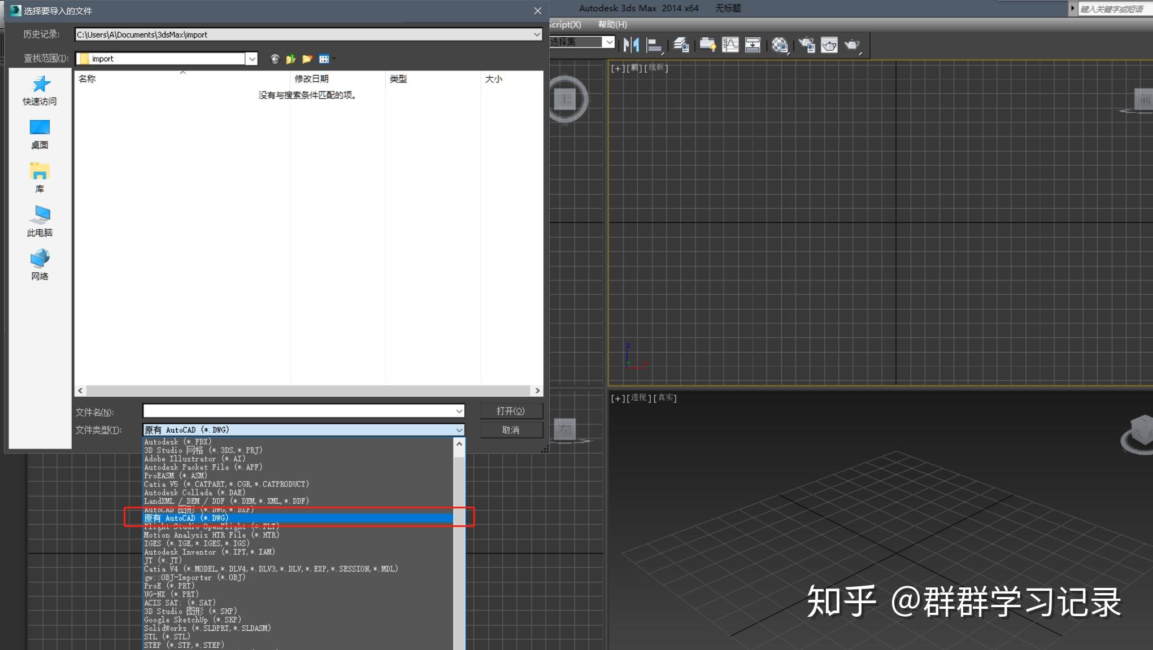Select Autodesk Collada (*.DAE) file type
Viewport: 1153px width, 650px height.
click(x=298, y=493)
